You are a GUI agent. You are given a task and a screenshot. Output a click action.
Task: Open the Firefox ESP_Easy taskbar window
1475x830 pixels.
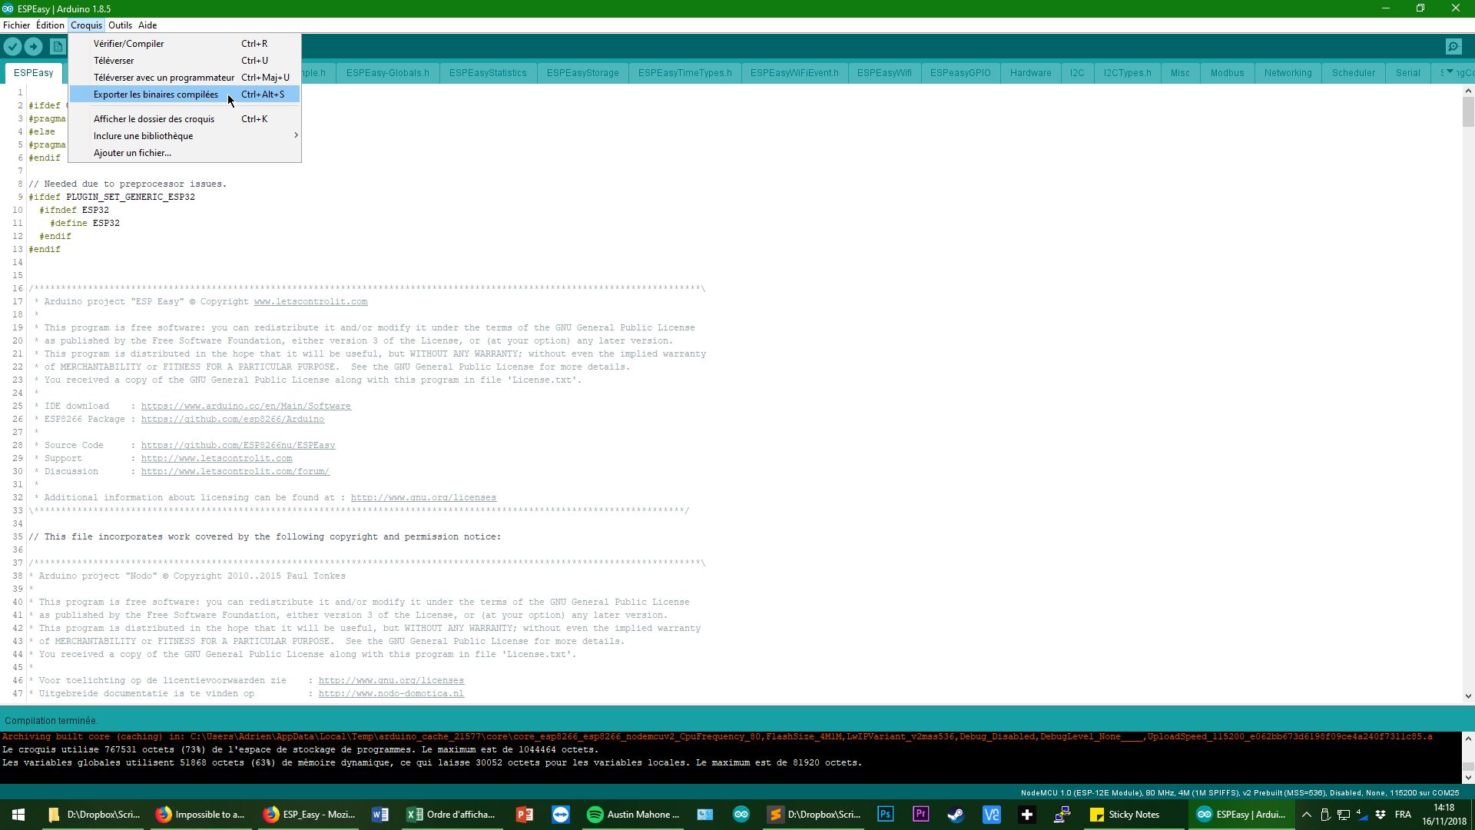click(x=310, y=815)
